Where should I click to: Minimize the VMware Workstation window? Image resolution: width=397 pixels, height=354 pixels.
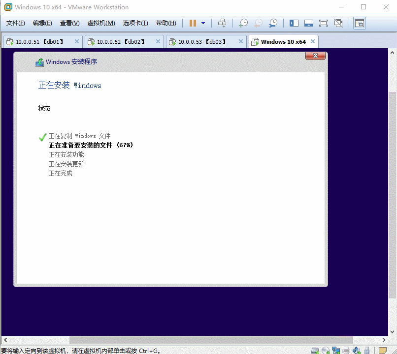pyautogui.click(x=341, y=7)
